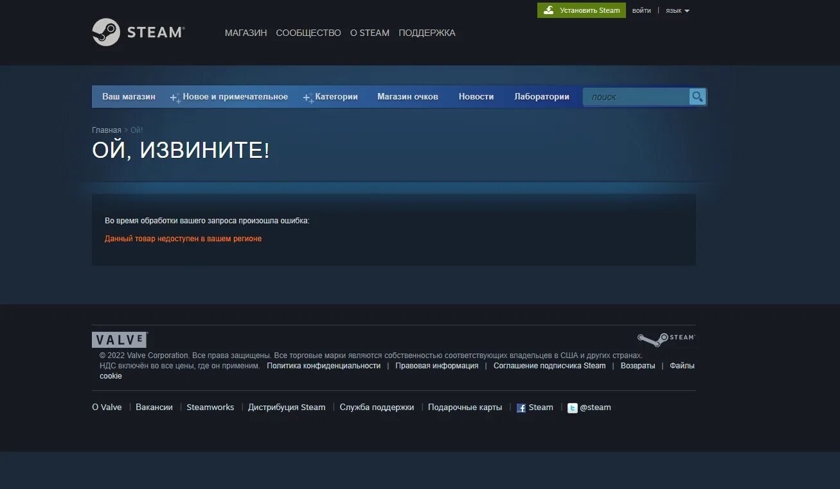Click the magnifier search button
Image resolution: width=840 pixels, height=489 pixels.
point(697,97)
